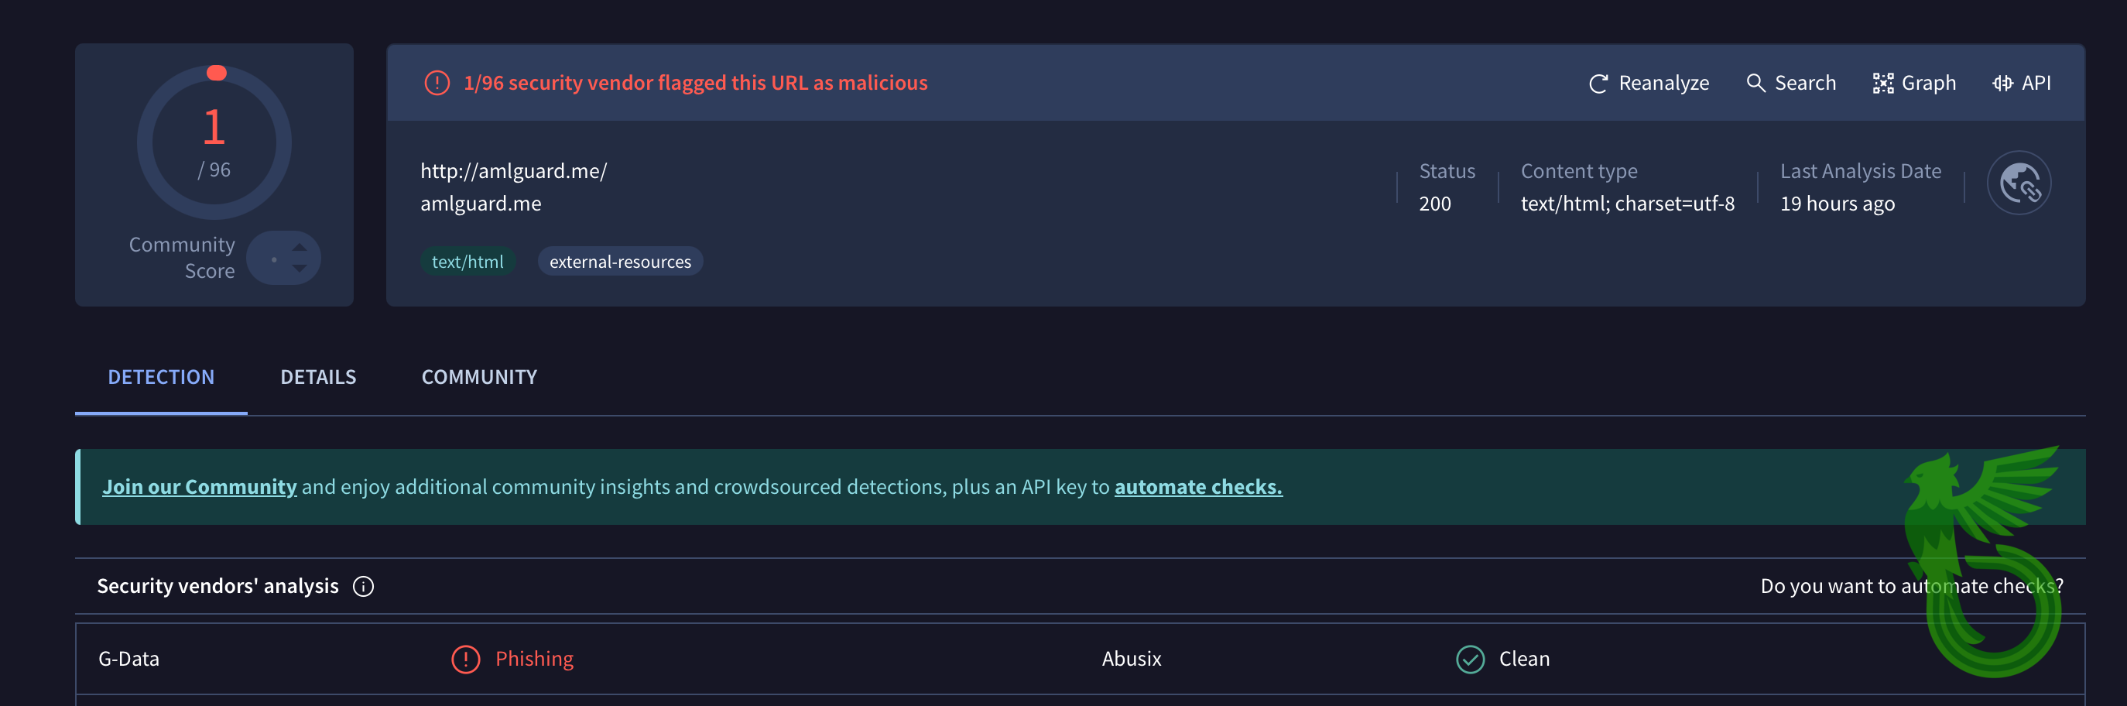Click the Status 200 value
The width and height of the screenshot is (2127, 706).
(x=1434, y=204)
